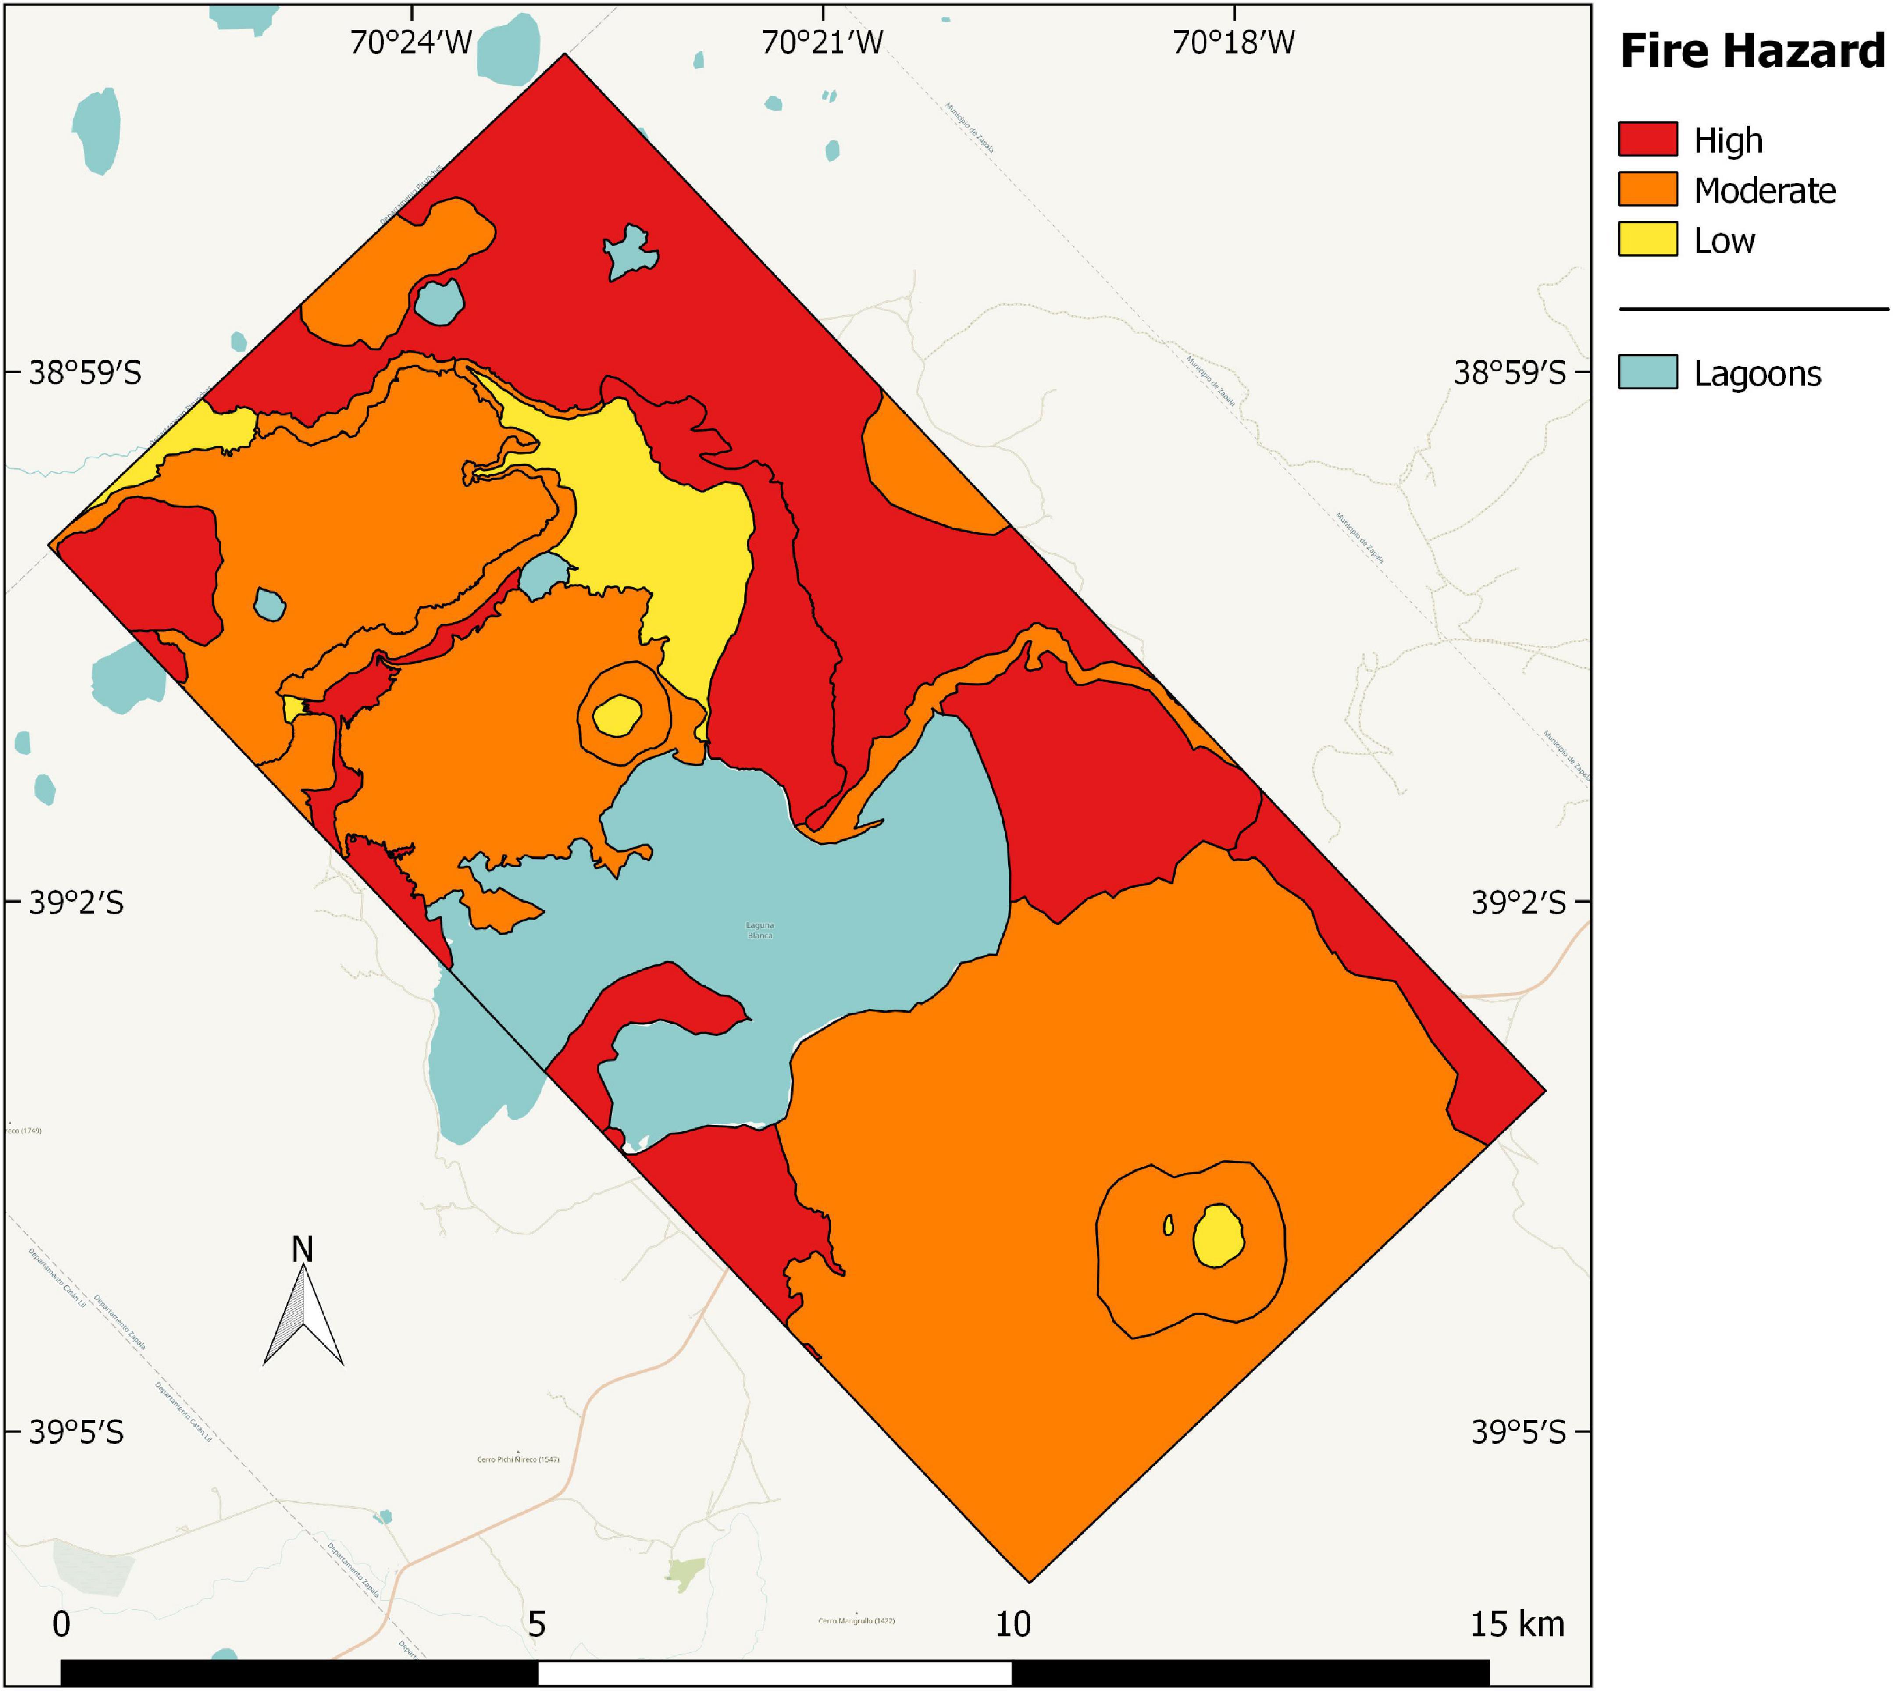The height and width of the screenshot is (1691, 1893).
Task: Click the 'Moderate' legend label
Action: [1765, 190]
